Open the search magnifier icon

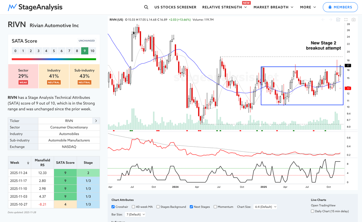pos(146,7)
